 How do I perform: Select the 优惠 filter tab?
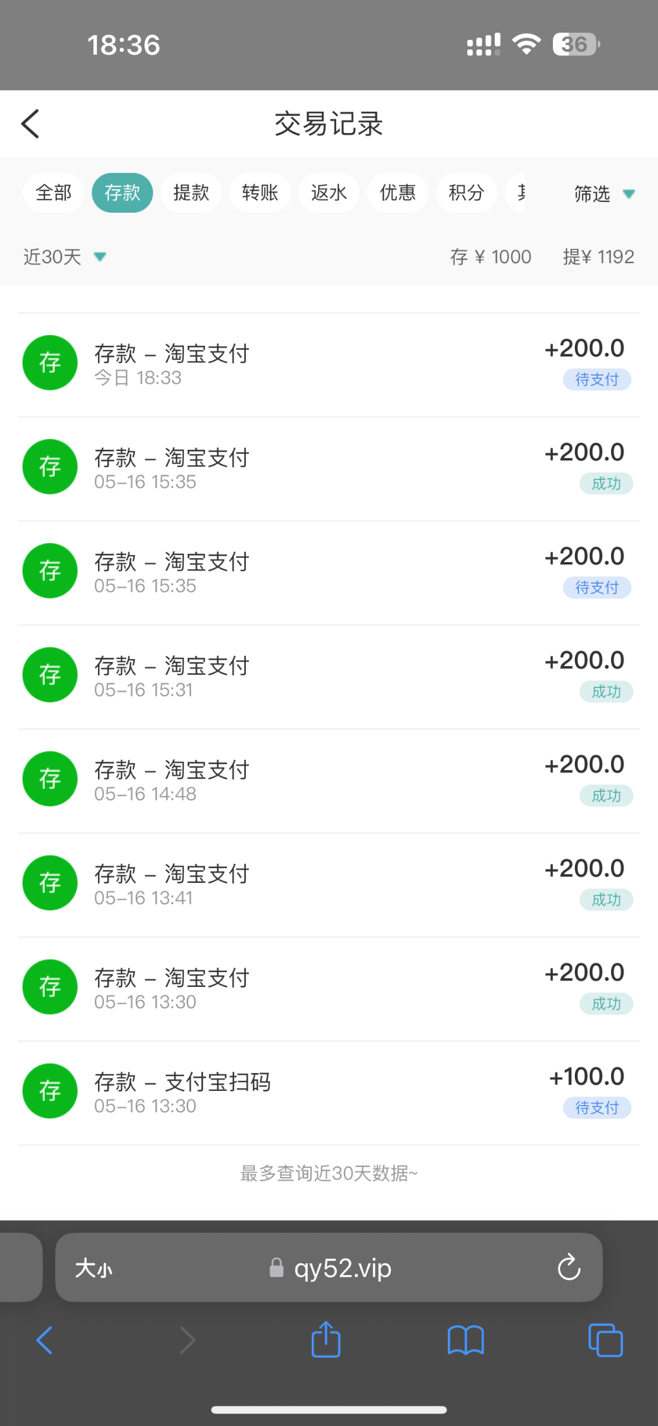click(398, 193)
